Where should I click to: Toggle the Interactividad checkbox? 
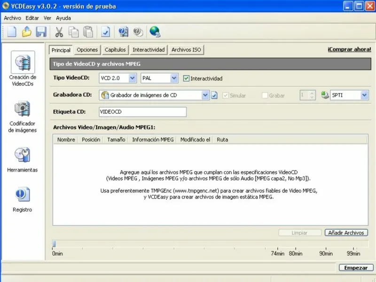click(x=186, y=78)
